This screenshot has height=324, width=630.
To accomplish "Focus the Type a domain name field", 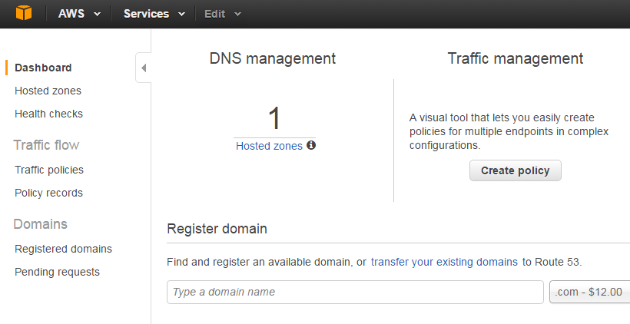I will point(355,292).
